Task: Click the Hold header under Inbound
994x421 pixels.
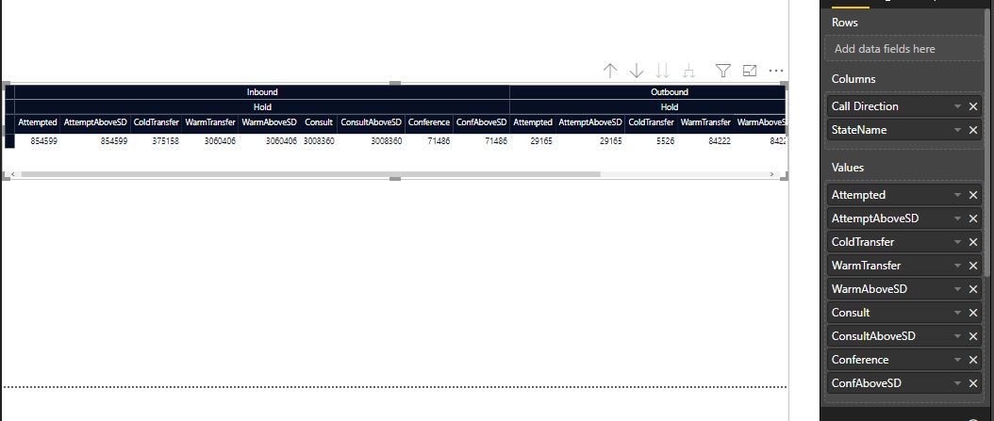Action: (x=262, y=107)
